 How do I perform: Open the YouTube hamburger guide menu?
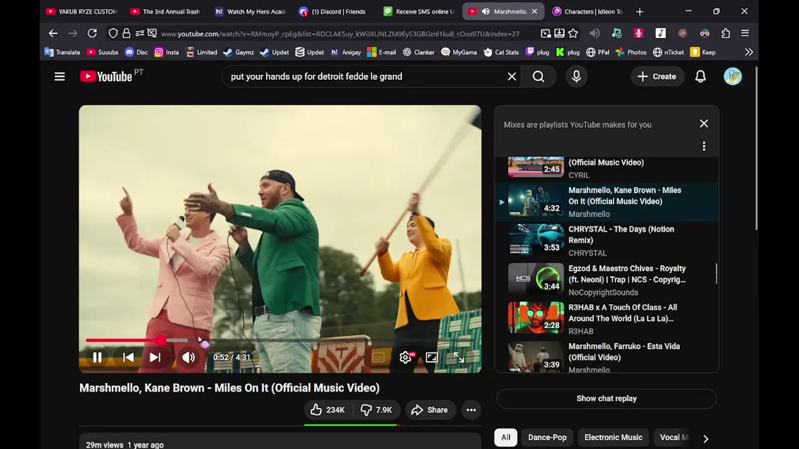(x=59, y=77)
